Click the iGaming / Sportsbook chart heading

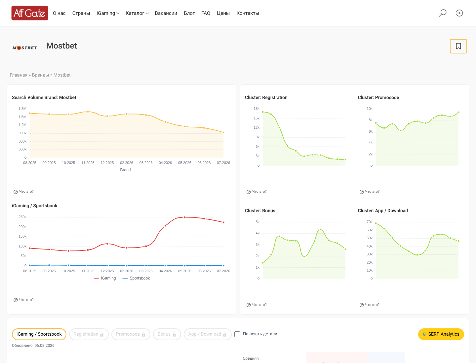35,206
